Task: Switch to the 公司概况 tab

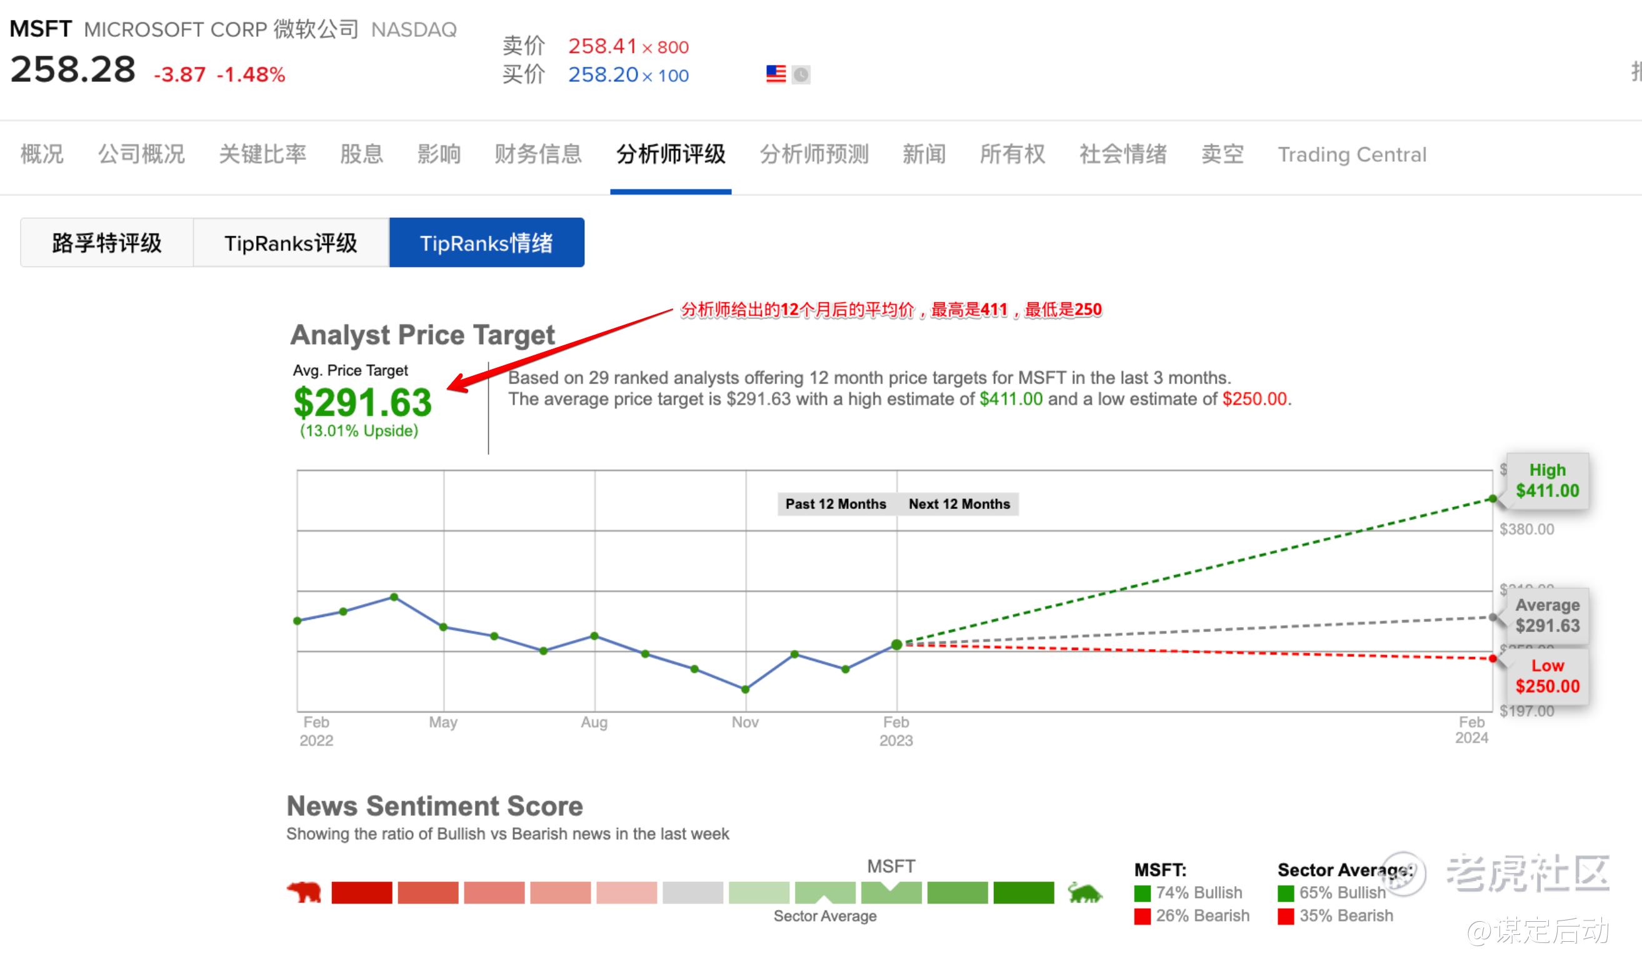Action: pyautogui.click(x=141, y=155)
